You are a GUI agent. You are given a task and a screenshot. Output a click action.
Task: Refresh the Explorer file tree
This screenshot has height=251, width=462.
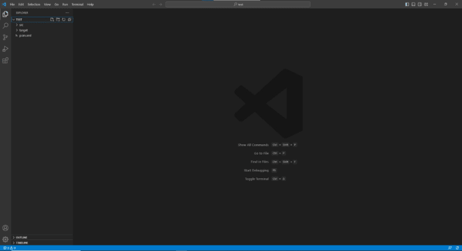tap(64, 20)
